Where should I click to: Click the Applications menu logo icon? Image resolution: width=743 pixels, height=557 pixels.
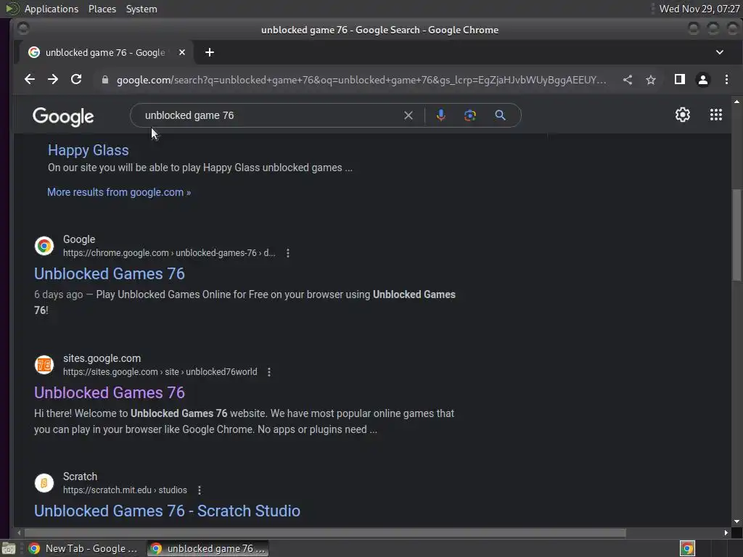(12, 9)
